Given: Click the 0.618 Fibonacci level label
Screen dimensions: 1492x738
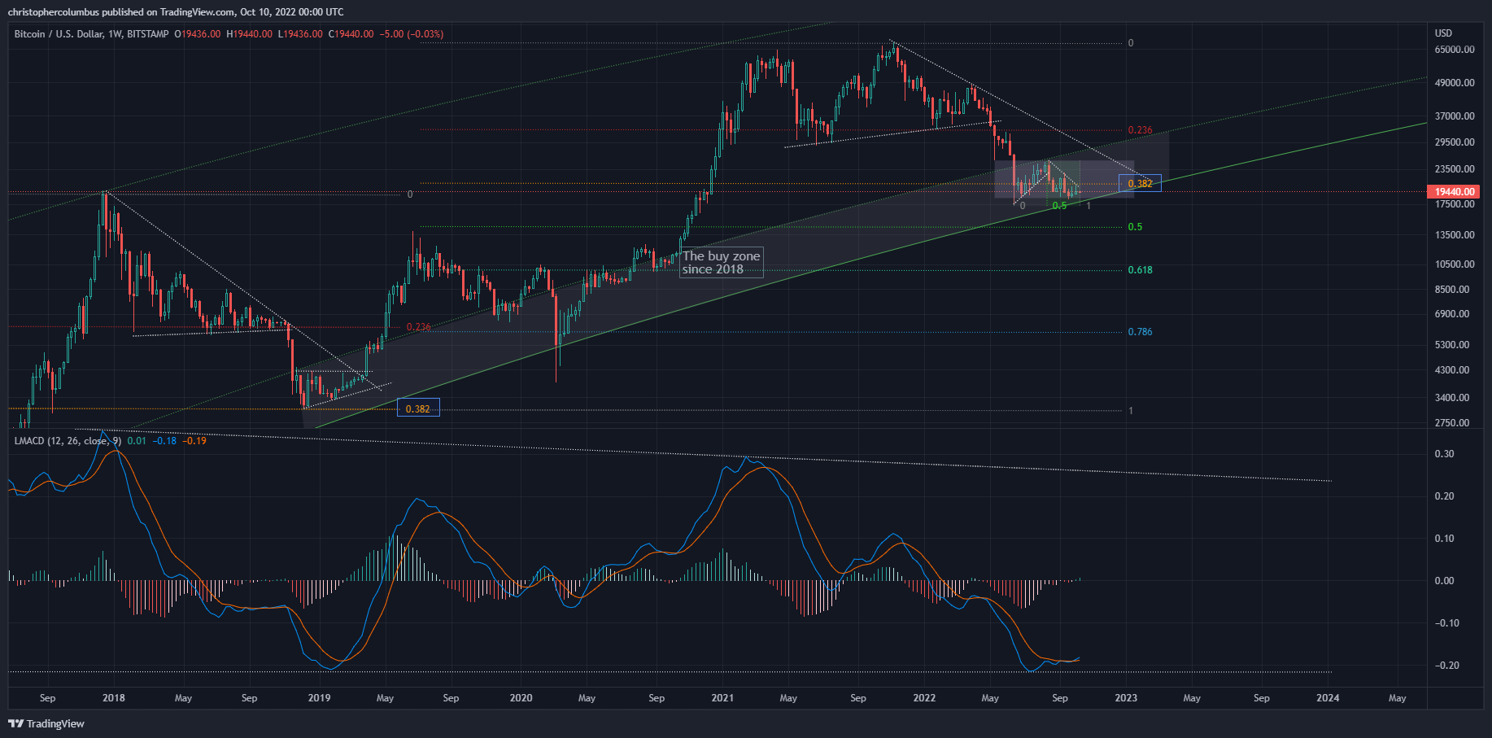Looking at the screenshot, I should coord(1140,270).
